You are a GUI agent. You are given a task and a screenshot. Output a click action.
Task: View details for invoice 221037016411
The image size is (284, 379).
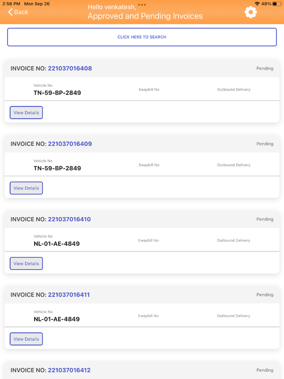pyautogui.click(x=26, y=339)
